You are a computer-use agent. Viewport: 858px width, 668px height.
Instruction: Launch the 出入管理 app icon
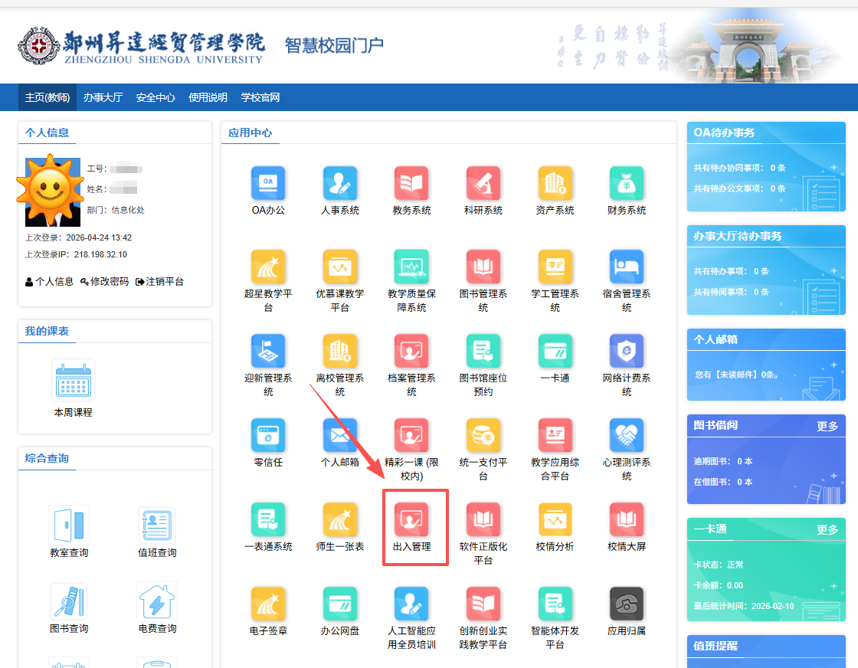pyautogui.click(x=411, y=520)
